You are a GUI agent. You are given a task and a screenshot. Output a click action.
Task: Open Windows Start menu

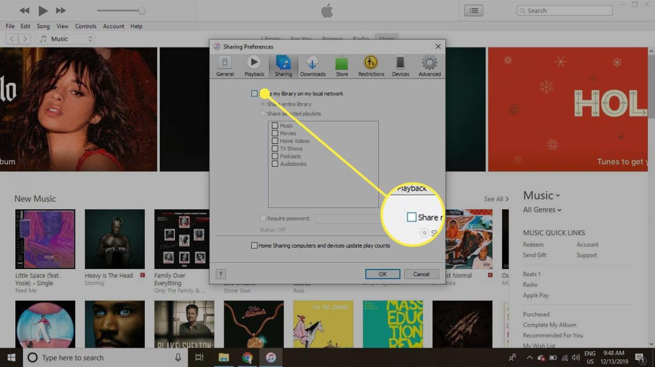point(11,357)
